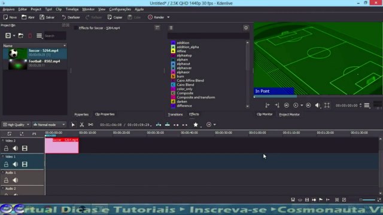Screen dimensions: 383x215
Task: Click the Novo new project button
Action: [x=10, y=17]
